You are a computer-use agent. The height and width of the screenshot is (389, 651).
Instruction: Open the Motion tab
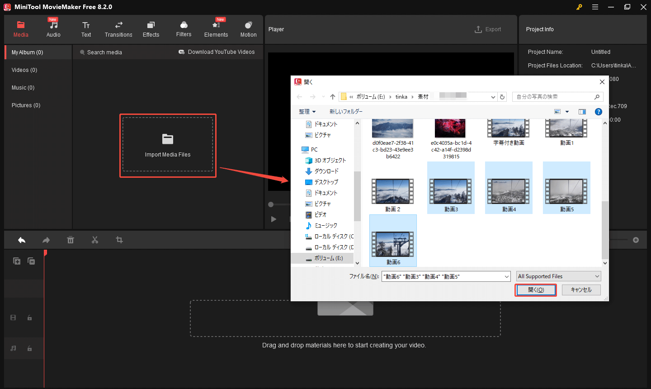[x=248, y=29]
